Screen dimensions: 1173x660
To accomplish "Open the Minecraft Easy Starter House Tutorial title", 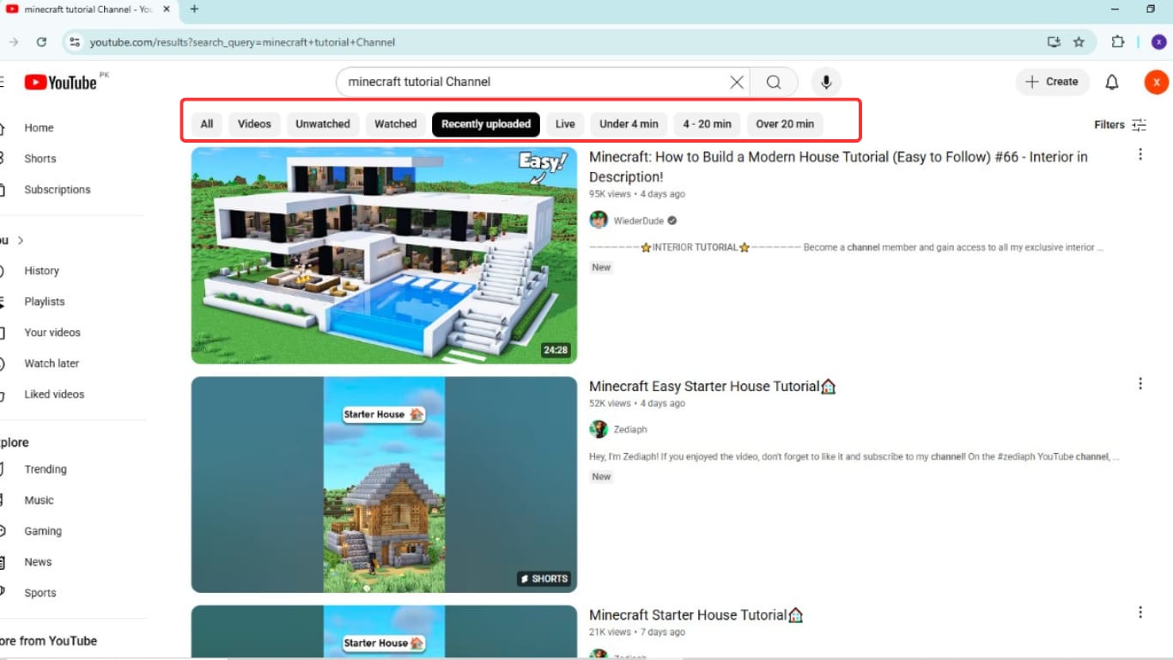I will [713, 387].
